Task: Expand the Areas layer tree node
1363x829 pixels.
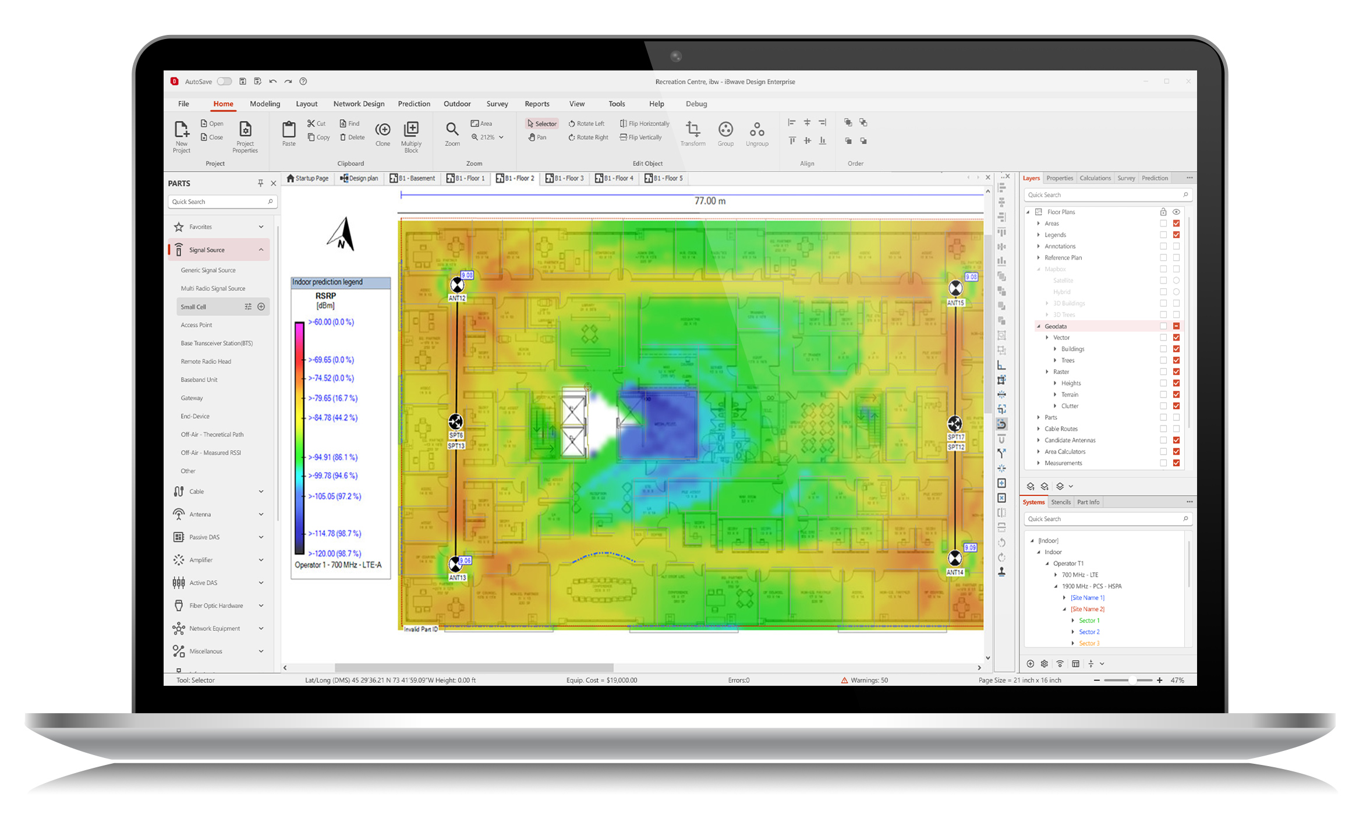Action: (x=1038, y=224)
